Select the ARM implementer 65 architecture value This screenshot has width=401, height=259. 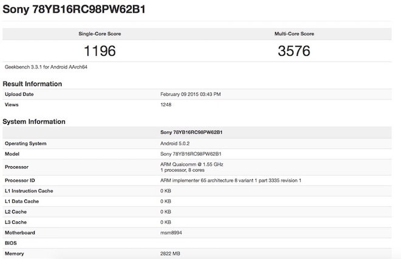click(x=231, y=181)
